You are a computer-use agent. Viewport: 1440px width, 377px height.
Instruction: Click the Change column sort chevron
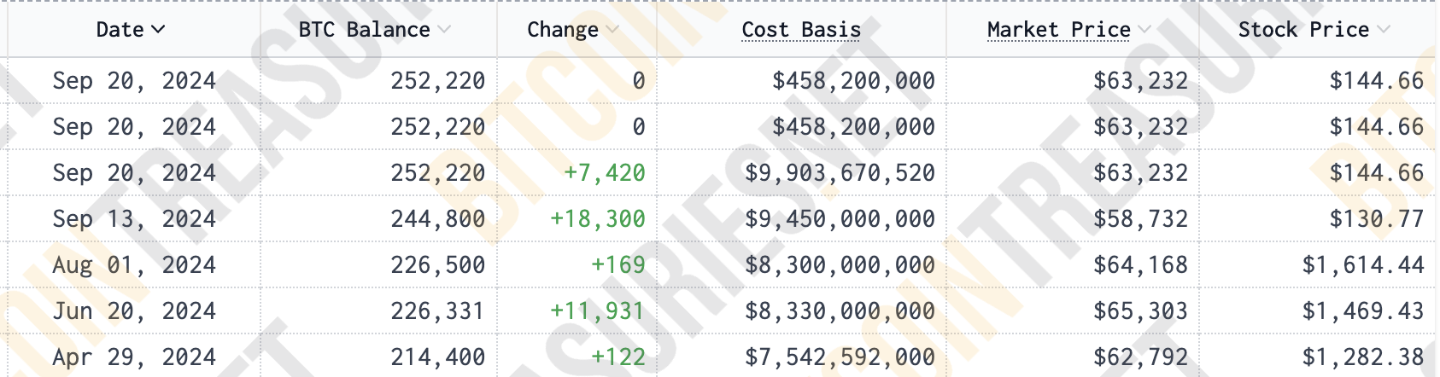(x=612, y=30)
